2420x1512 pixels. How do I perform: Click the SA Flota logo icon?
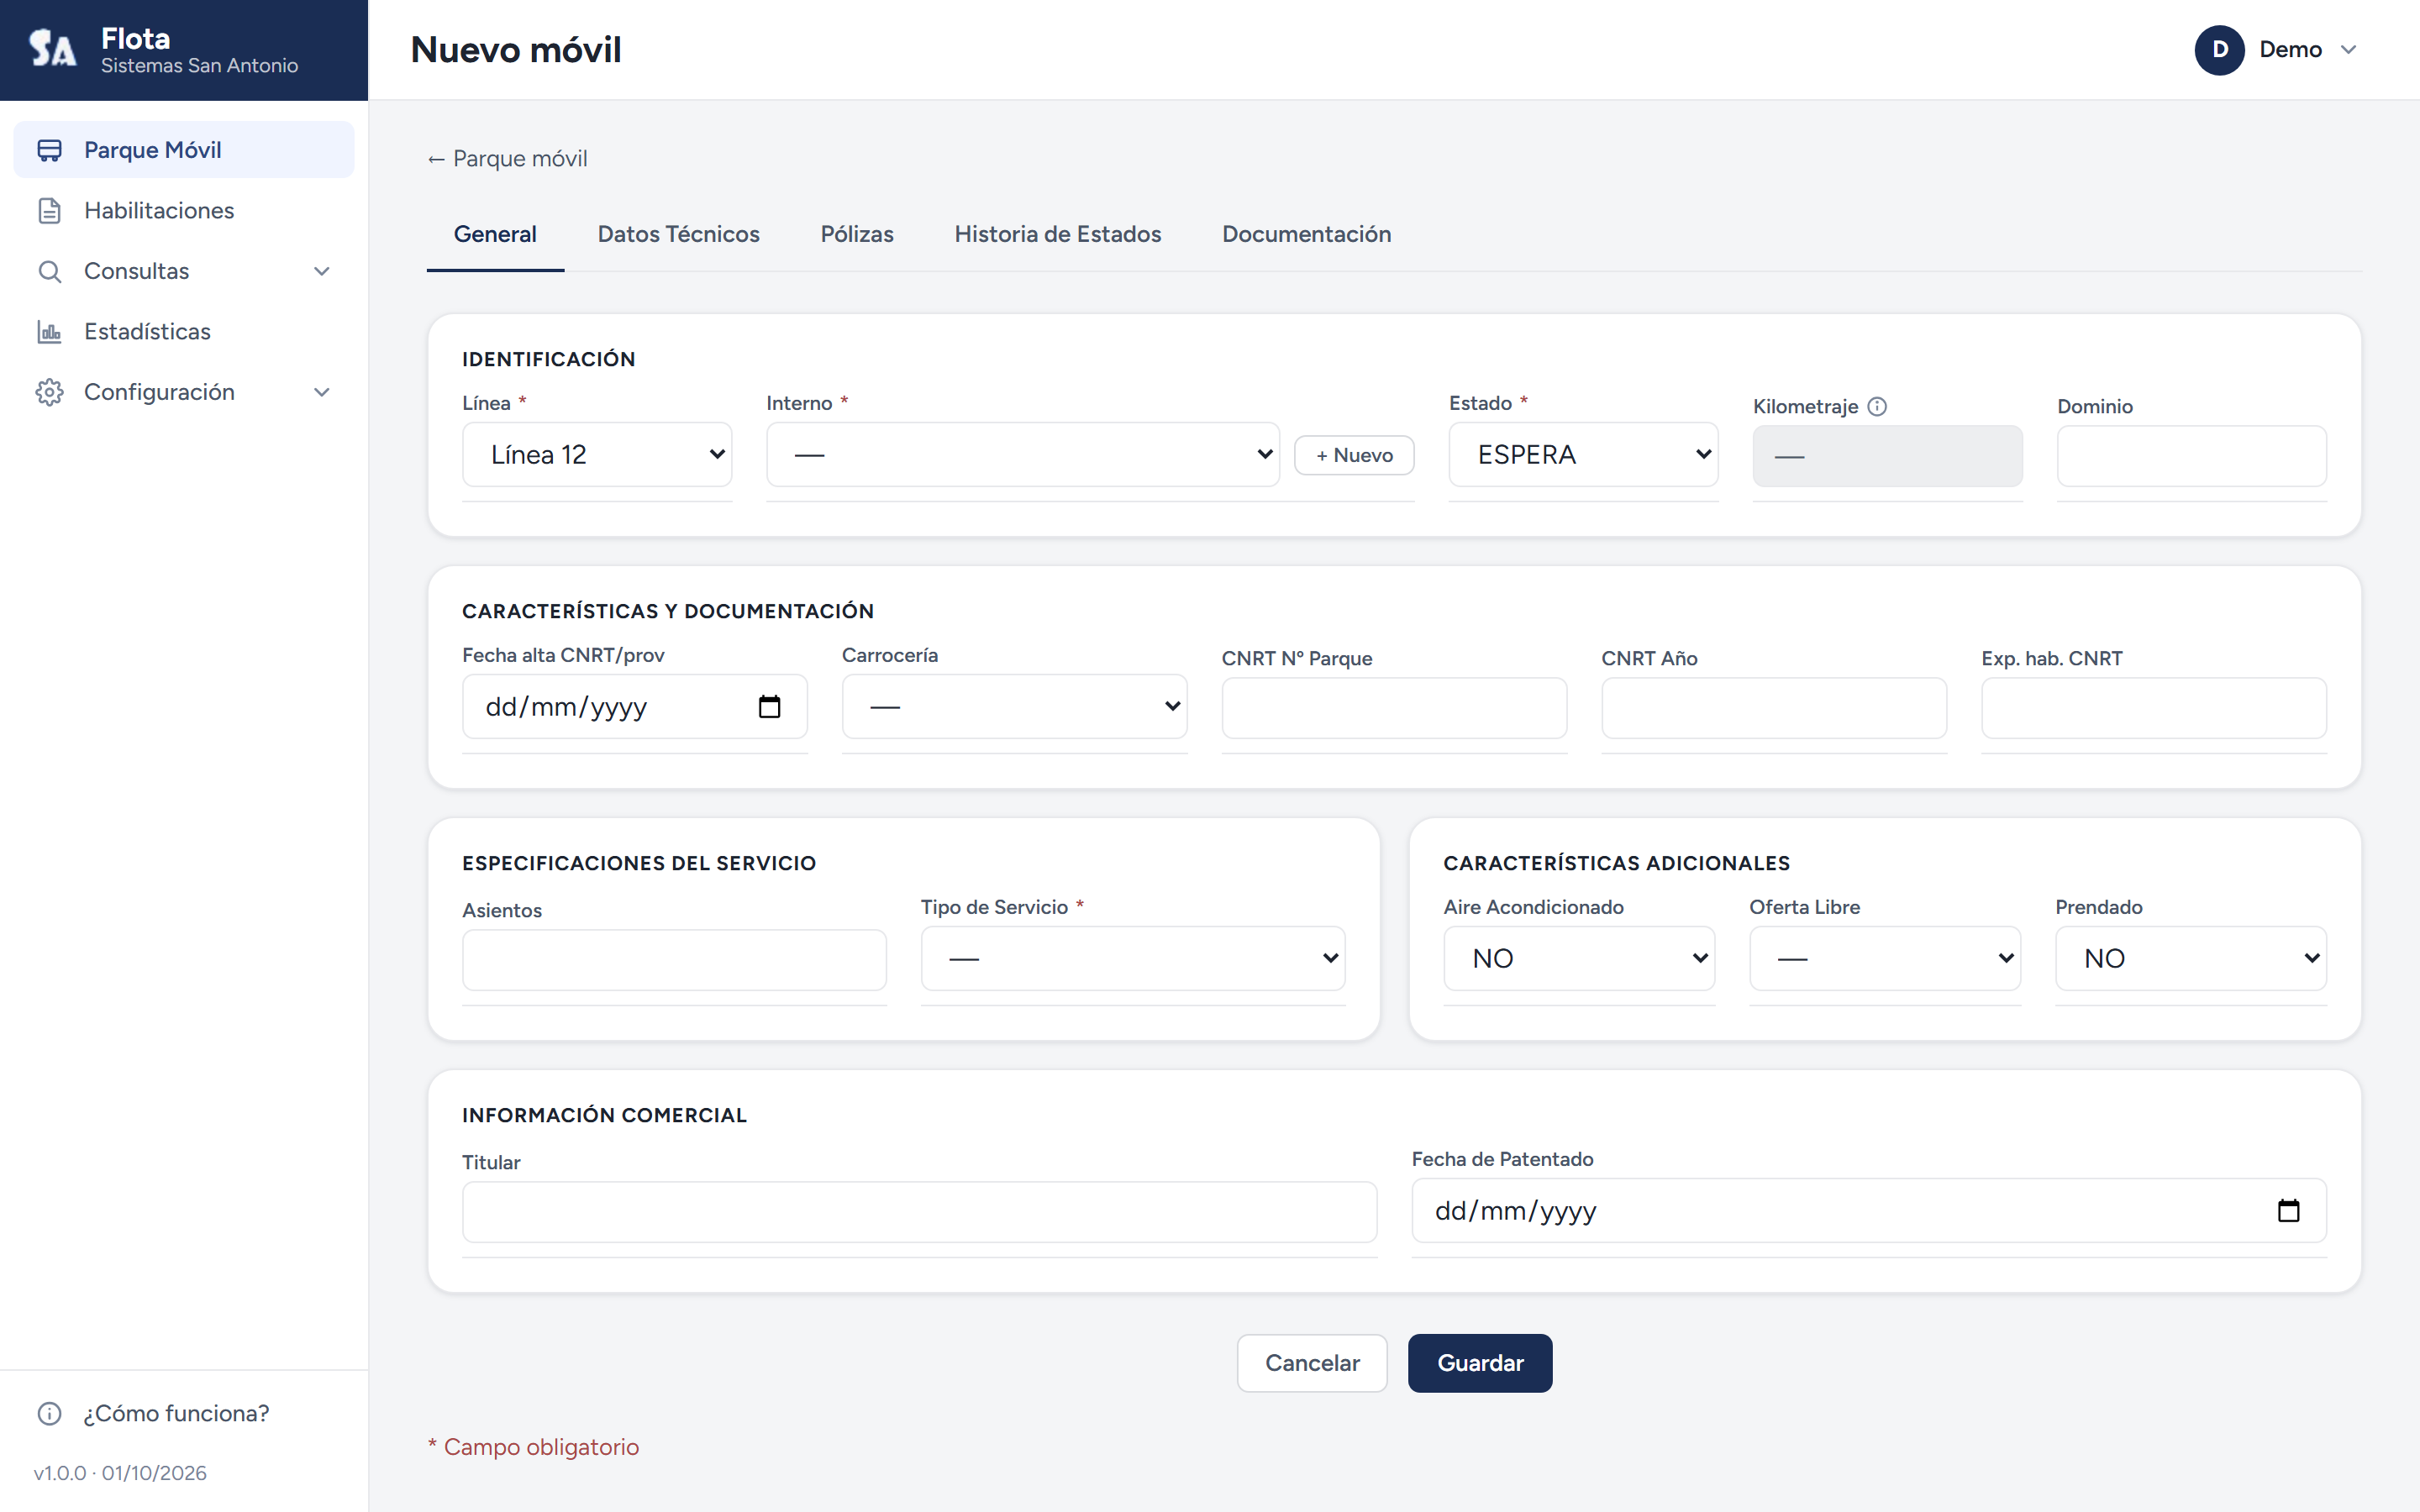point(52,49)
